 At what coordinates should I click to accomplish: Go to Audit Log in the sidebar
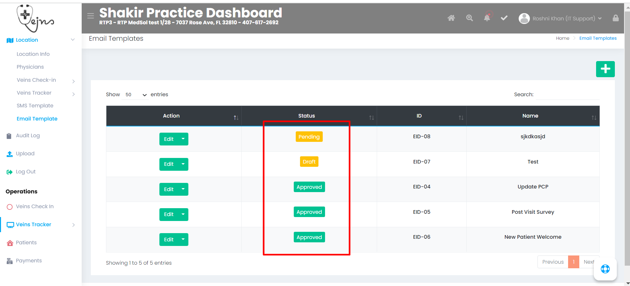click(x=28, y=136)
